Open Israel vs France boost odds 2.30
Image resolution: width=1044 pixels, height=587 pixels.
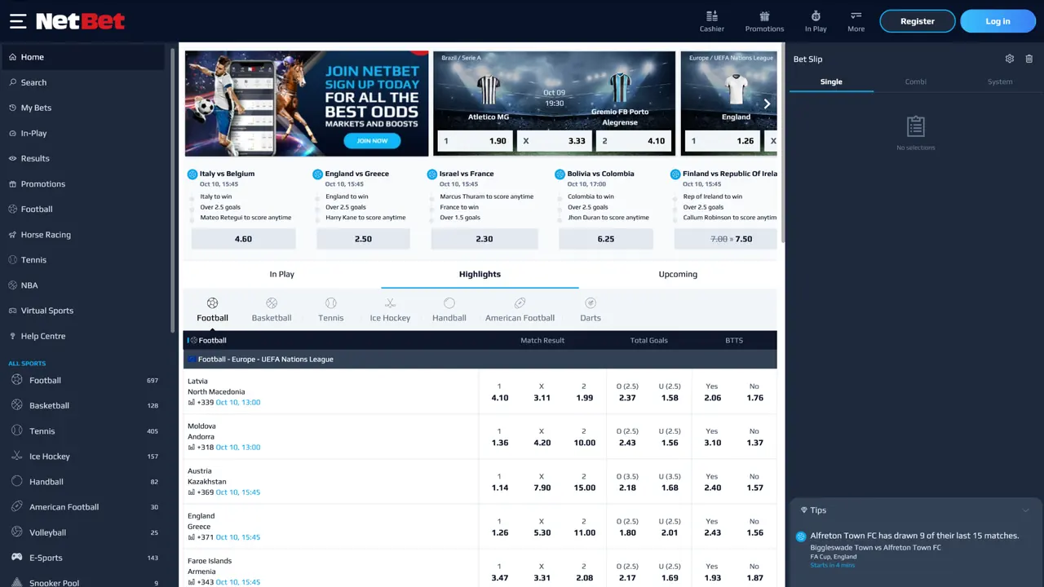coord(484,239)
